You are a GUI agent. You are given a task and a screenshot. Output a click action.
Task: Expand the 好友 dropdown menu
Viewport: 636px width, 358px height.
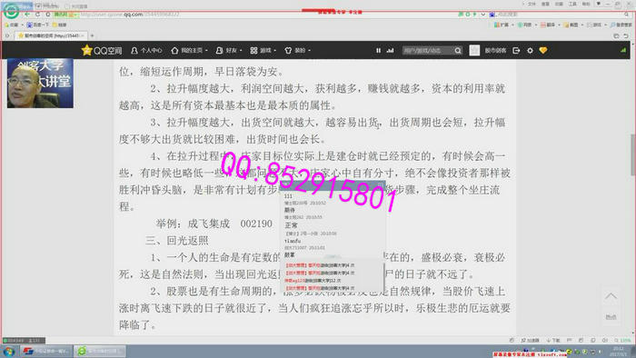[229, 50]
